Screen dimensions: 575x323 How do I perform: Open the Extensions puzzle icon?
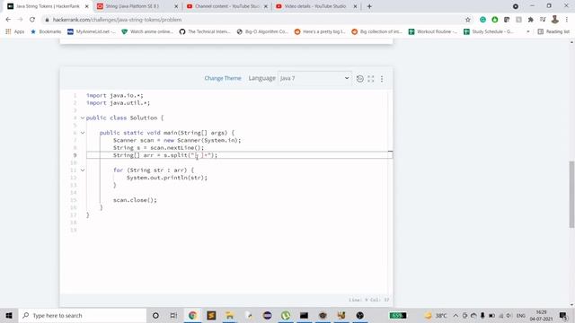[x=530, y=20]
